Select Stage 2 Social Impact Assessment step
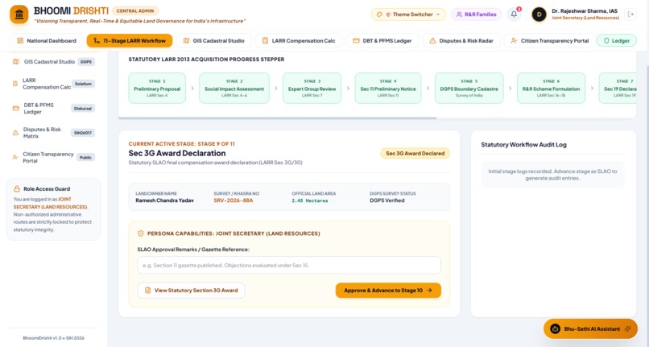This screenshot has height=347, width=649. click(x=234, y=89)
